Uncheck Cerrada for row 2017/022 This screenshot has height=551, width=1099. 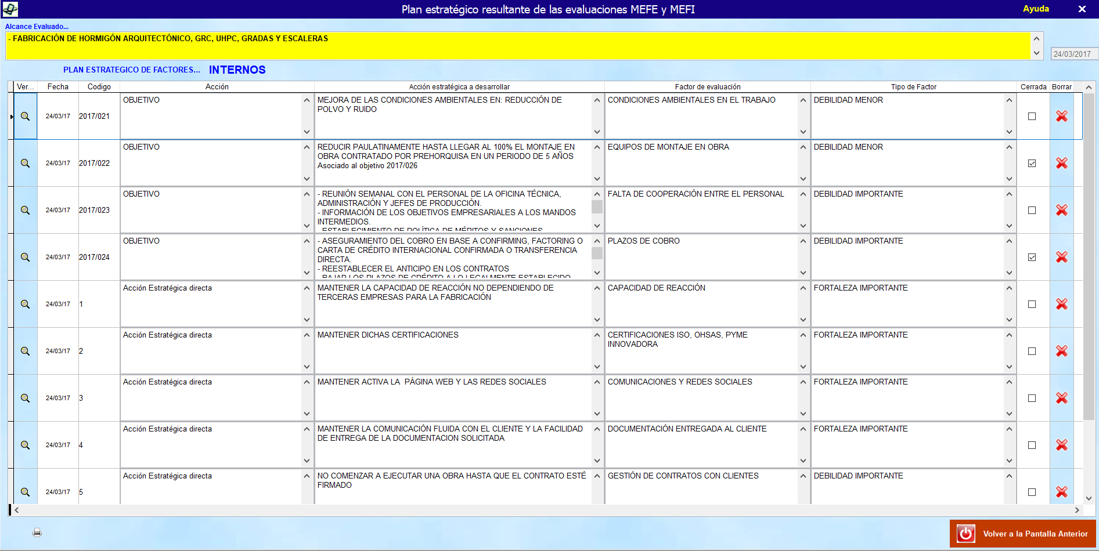click(x=1032, y=163)
